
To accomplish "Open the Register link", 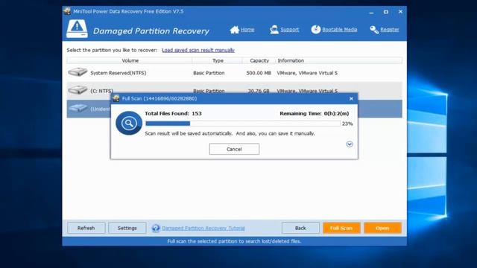I will (x=389, y=30).
